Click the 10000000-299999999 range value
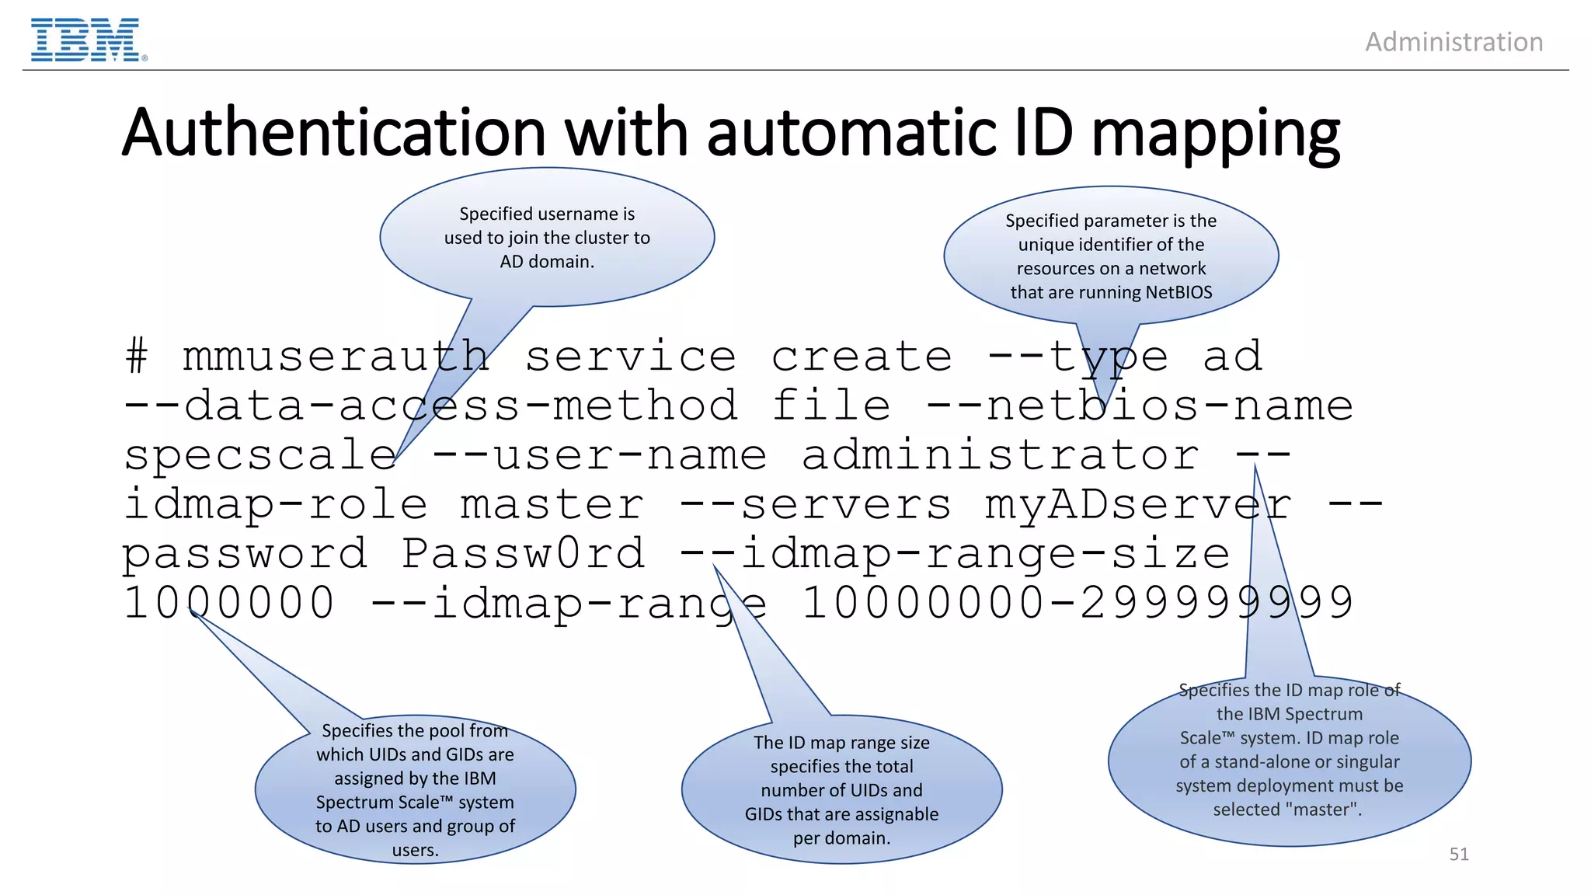This screenshot has height=895, width=1591. click(1077, 604)
